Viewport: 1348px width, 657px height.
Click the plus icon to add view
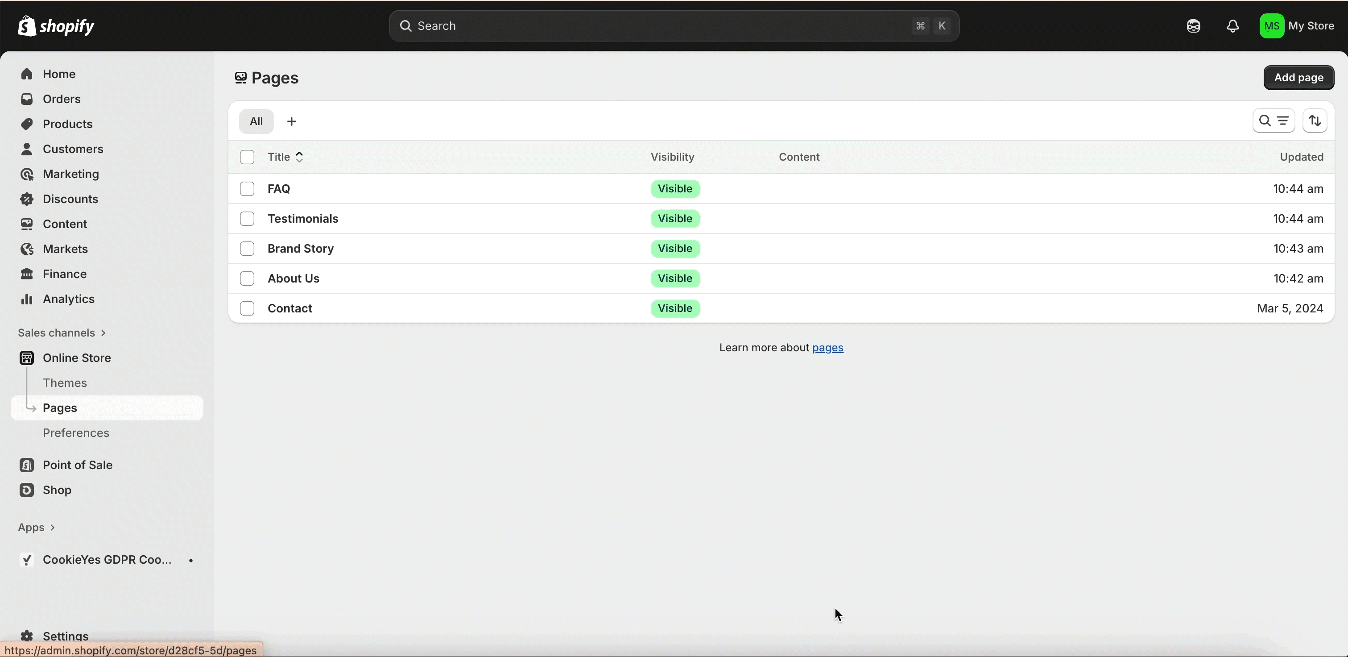292,121
